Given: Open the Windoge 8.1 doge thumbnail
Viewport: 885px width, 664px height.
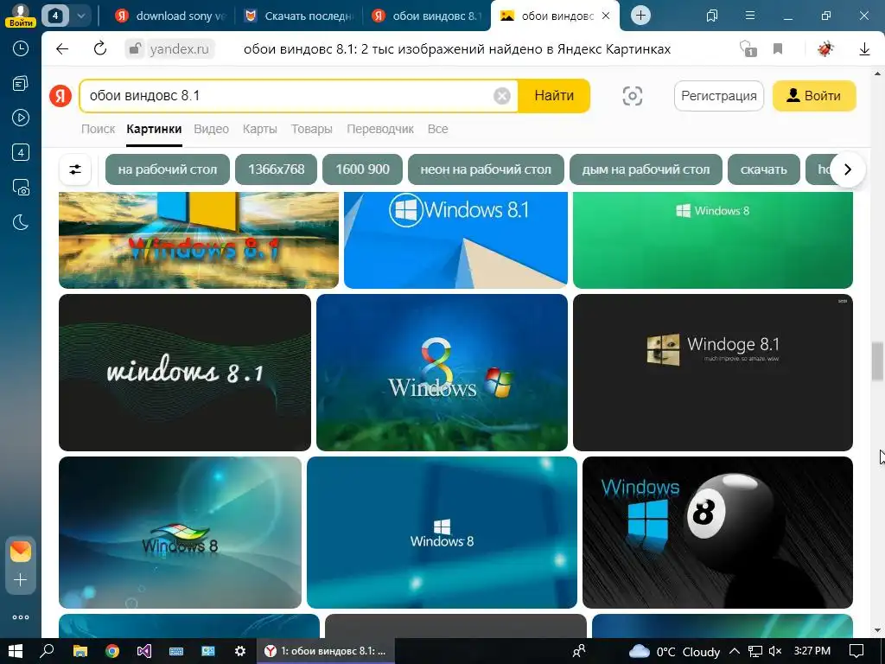Looking at the screenshot, I should (712, 372).
